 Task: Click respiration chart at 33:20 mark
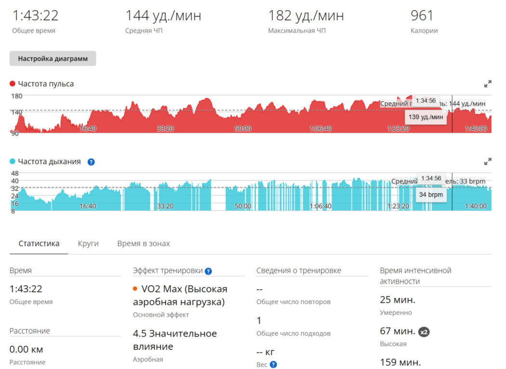[165, 206]
